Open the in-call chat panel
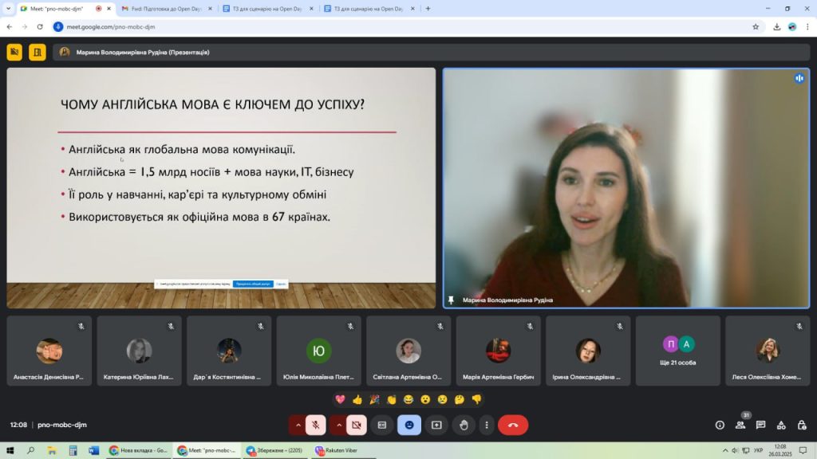Viewport: 817px width, 459px height. point(760,426)
